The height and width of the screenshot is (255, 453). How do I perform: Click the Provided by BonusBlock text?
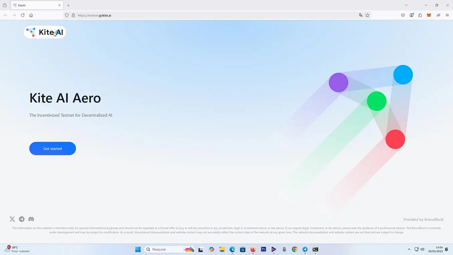click(x=423, y=220)
